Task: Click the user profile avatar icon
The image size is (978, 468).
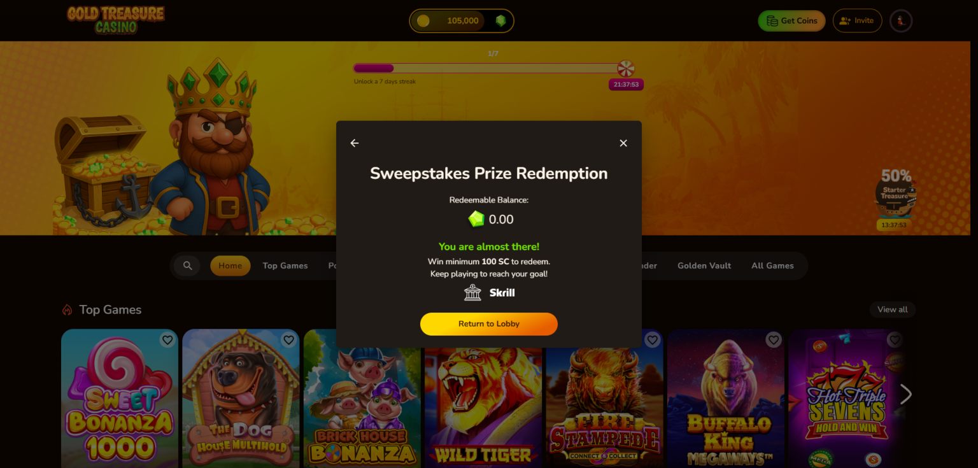Action: (x=901, y=21)
